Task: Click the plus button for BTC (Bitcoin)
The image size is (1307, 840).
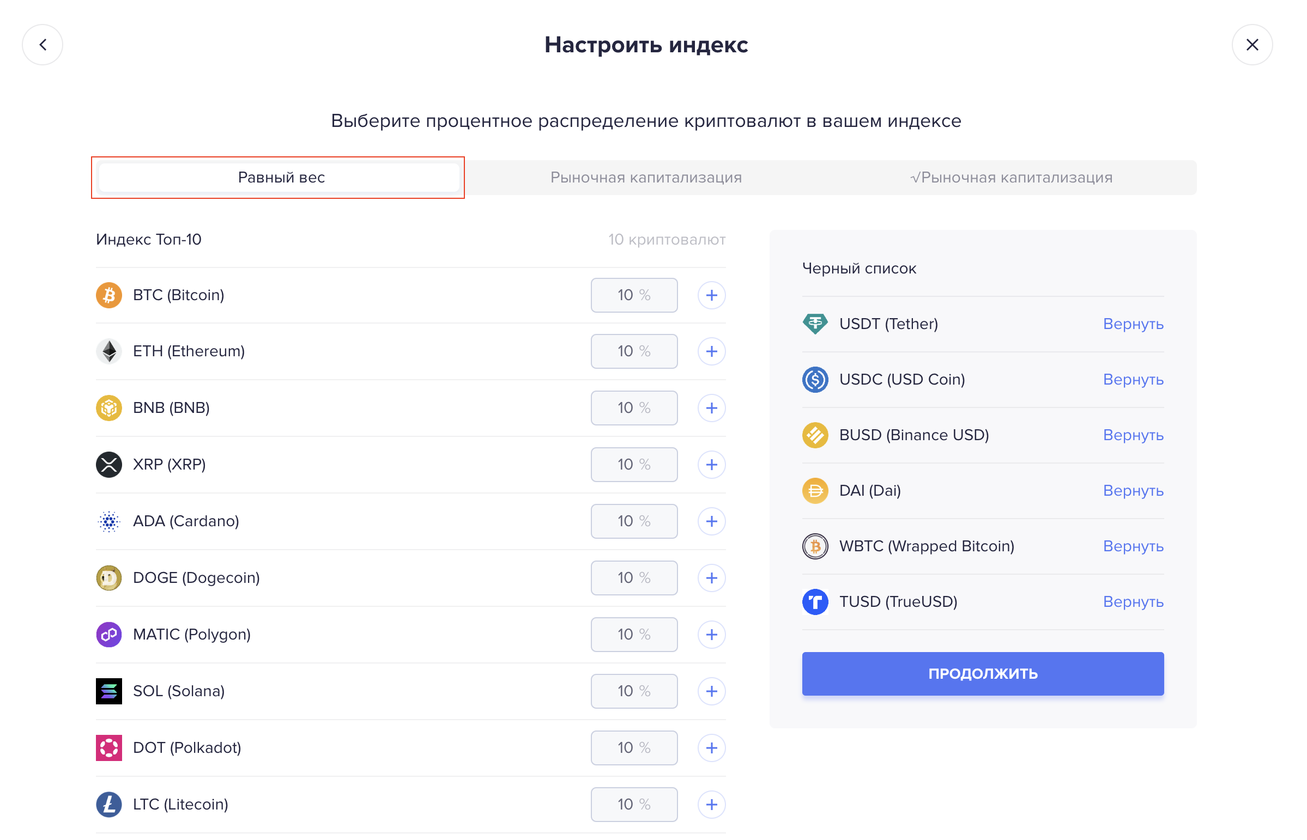Action: [711, 295]
